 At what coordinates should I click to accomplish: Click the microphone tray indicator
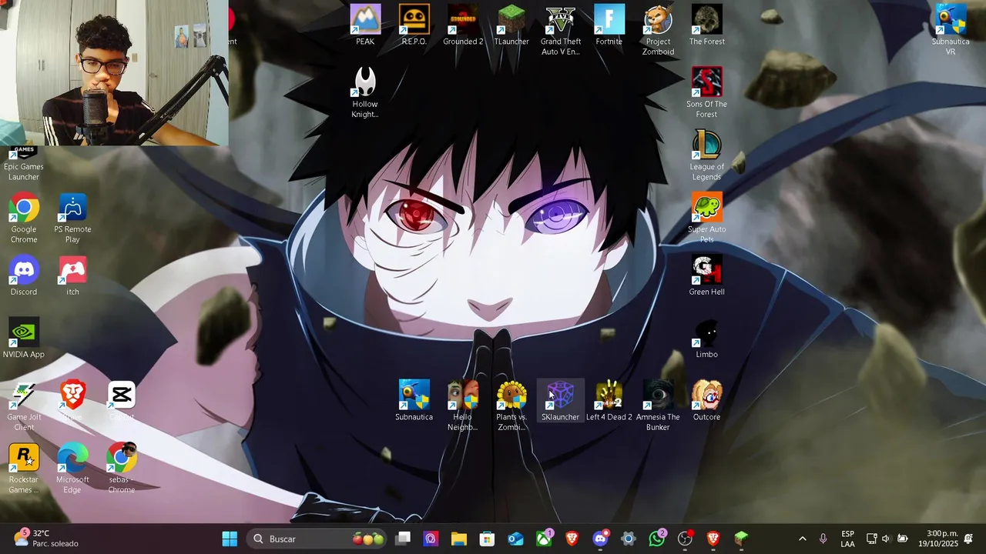[x=823, y=539]
